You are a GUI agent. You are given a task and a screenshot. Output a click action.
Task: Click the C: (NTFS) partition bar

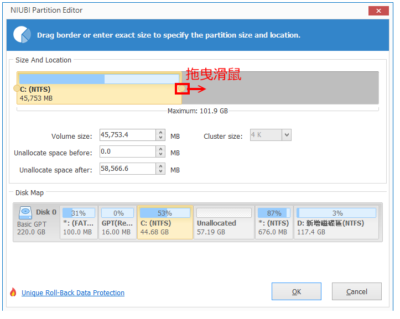tap(99, 88)
